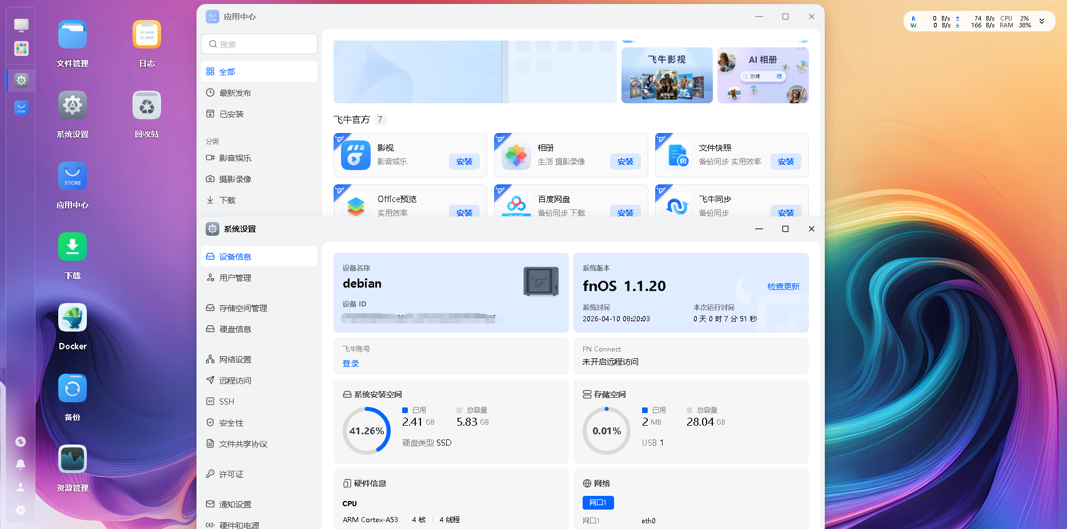Viewport: 1067px width, 529px height.
Task: Open the colorful app grid launcher in the dock
Action: (21, 49)
